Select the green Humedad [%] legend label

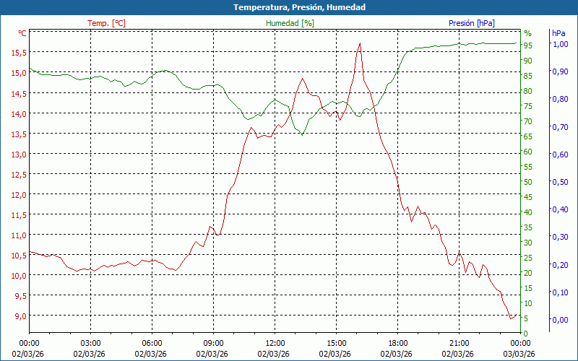(x=290, y=23)
